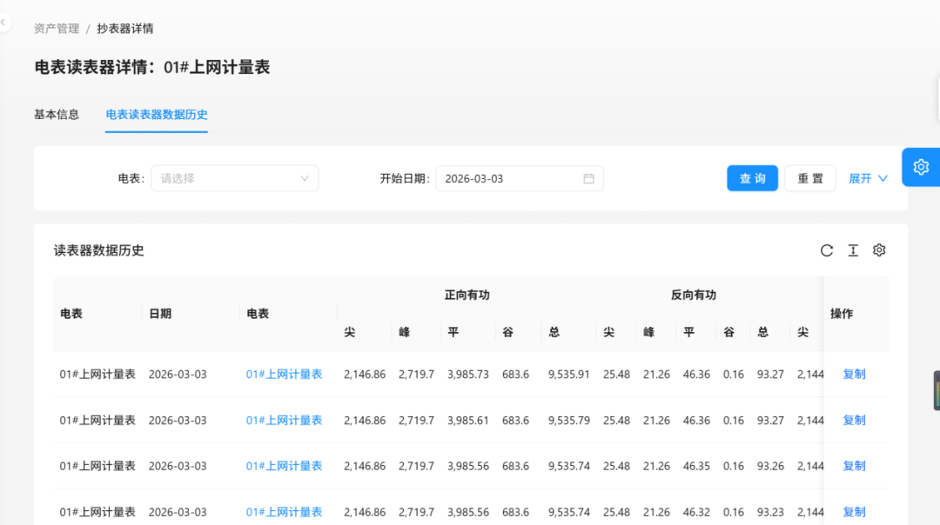Open the 电表 select dropdown
Screen dimensions: 940x525
click(x=235, y=178)
